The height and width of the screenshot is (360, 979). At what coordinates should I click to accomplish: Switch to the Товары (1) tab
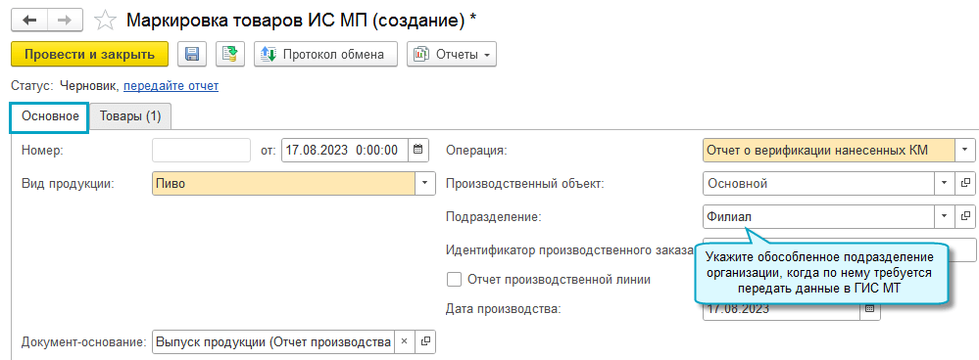click(x=131, y=116)
